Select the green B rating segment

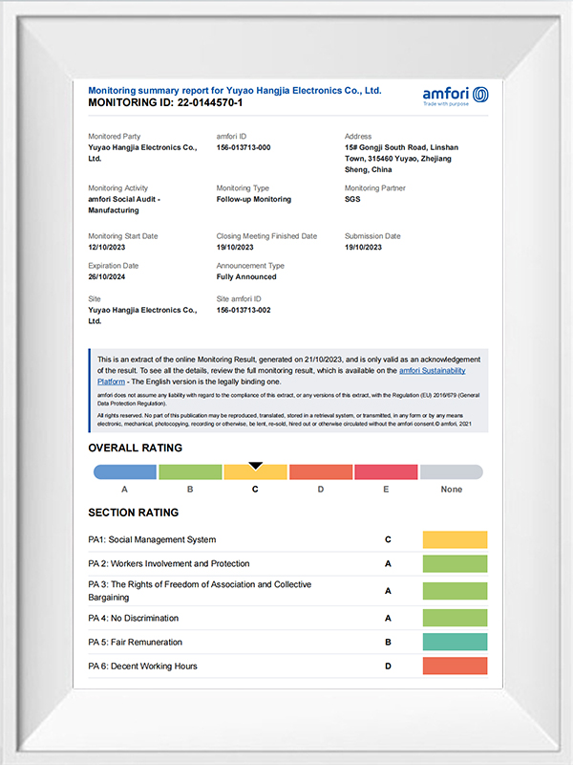(x=190, y=472)
